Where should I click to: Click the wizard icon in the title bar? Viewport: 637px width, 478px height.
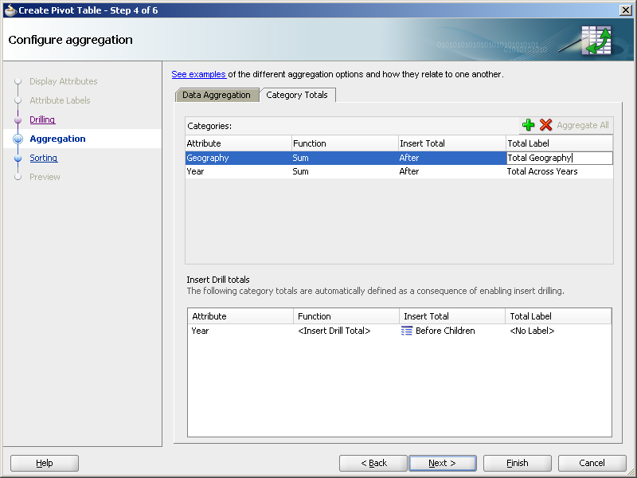click(x=8, y=10)
